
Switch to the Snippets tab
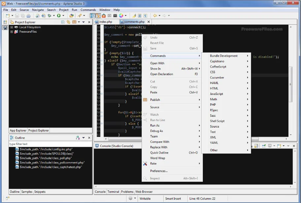coord(40,192)
